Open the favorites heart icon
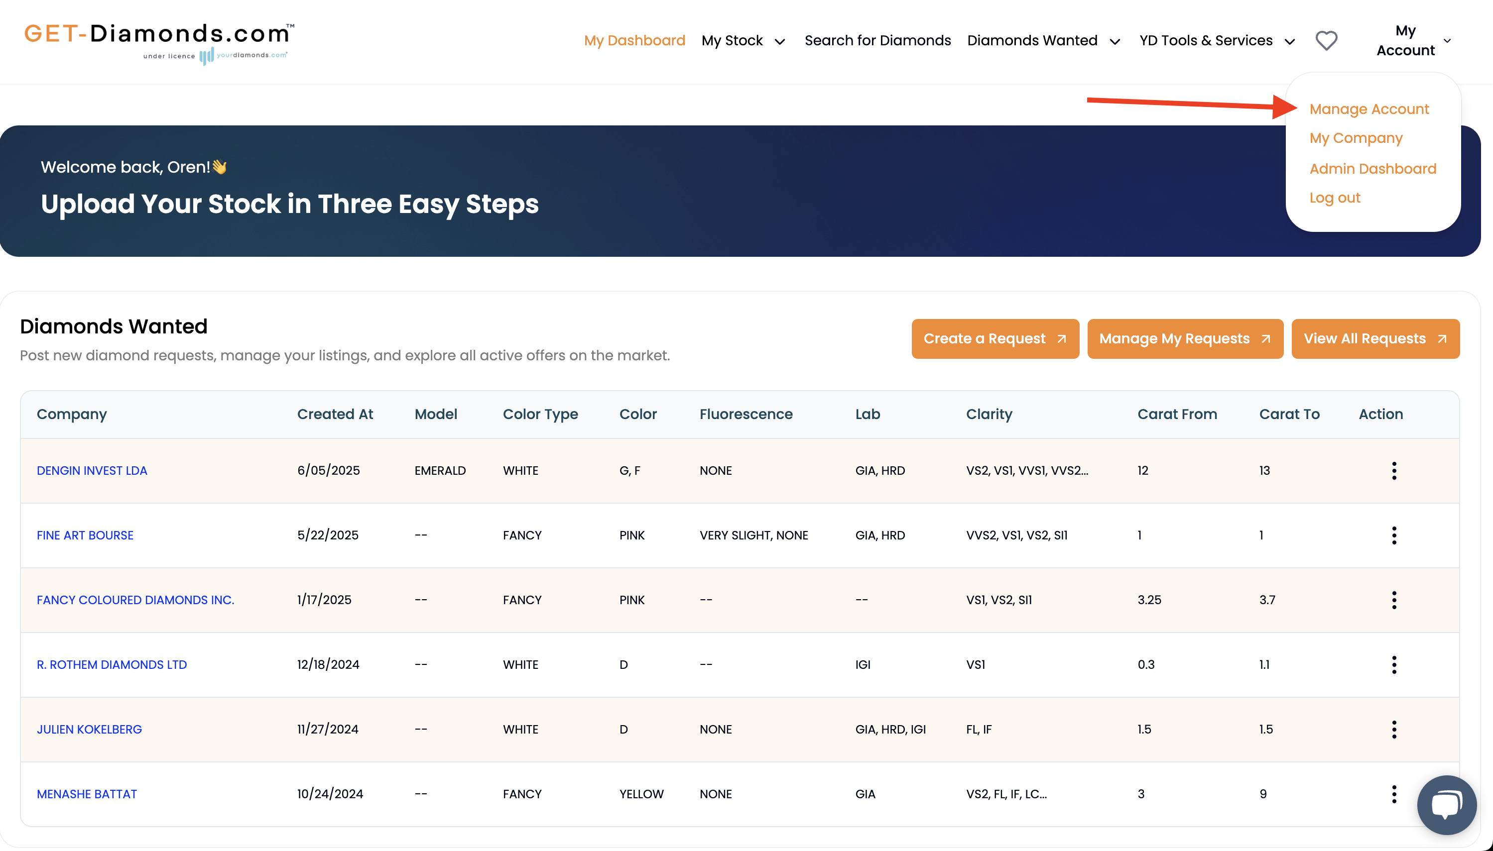This screenshot has width=1493, height=851. coord(1326,40)
